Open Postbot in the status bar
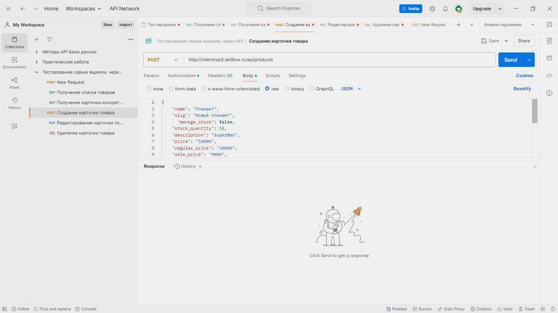The width and height of the screenshot is (558, 313). point(396,309)
